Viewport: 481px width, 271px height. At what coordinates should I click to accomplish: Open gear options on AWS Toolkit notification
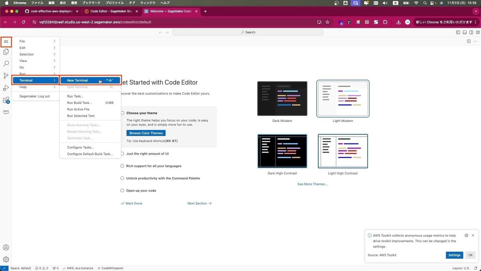pyautogui.click(x=466, y=236)
